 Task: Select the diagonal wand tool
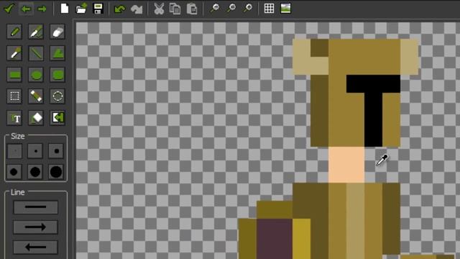point(36,96)
